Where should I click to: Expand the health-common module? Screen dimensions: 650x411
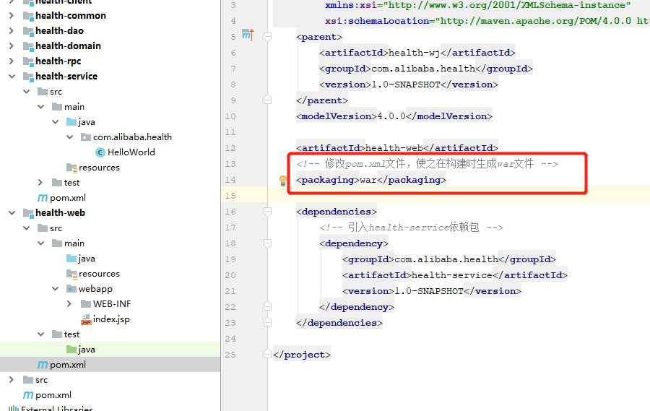tap(11, 16)
